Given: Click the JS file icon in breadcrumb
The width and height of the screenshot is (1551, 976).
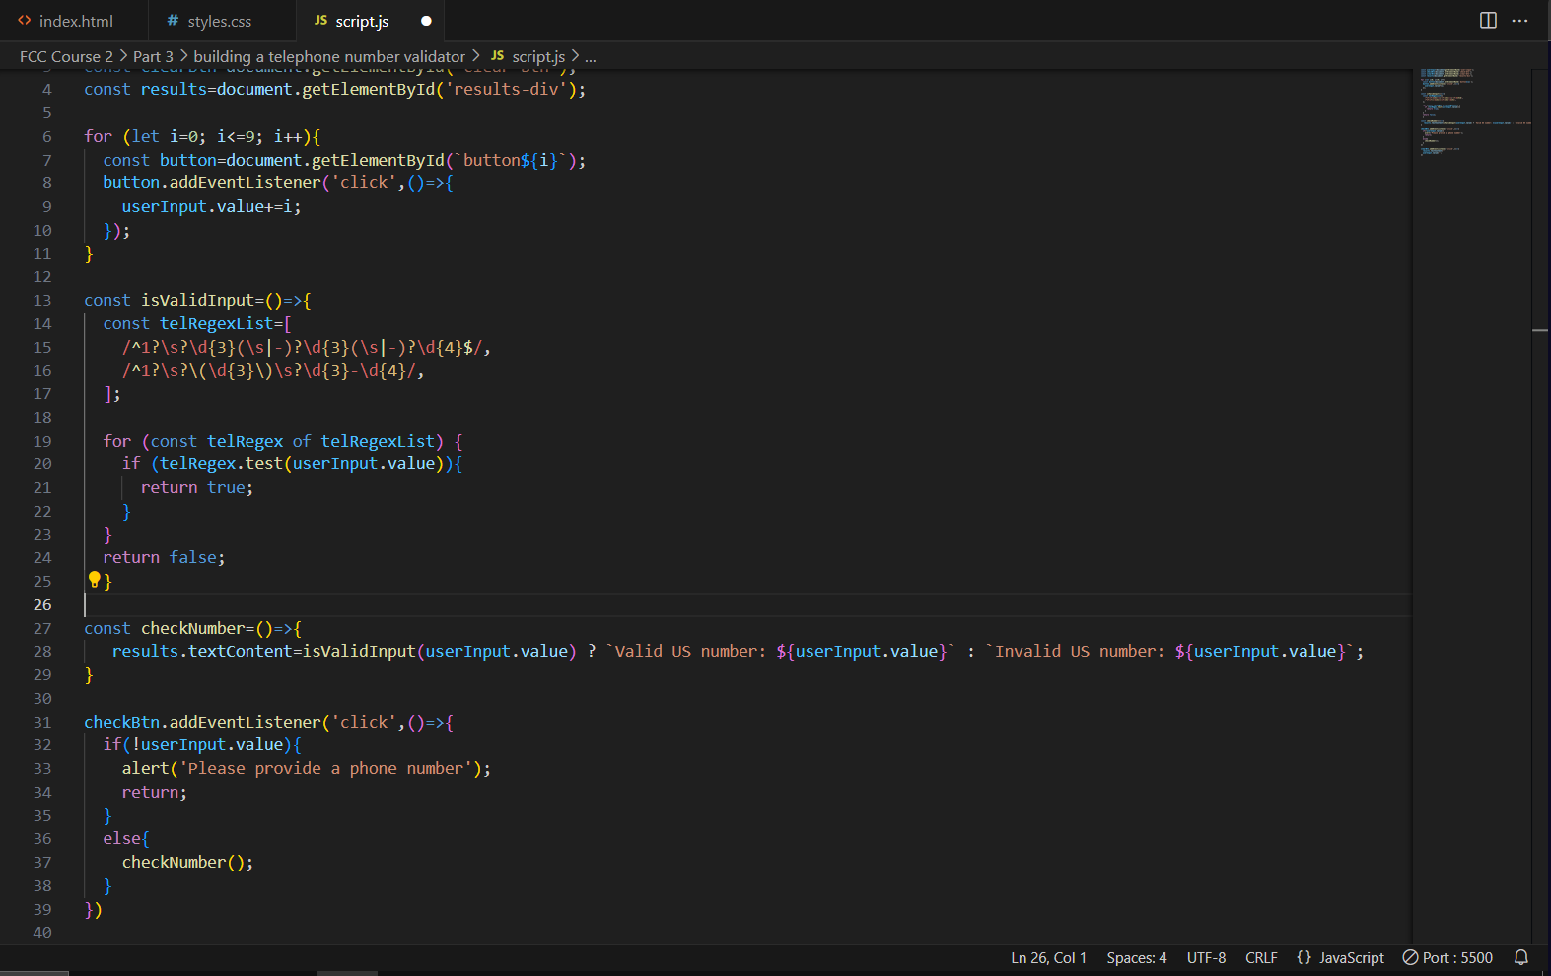Looking at the screenshot, I should pyautogui.click(x=498, y=56).
